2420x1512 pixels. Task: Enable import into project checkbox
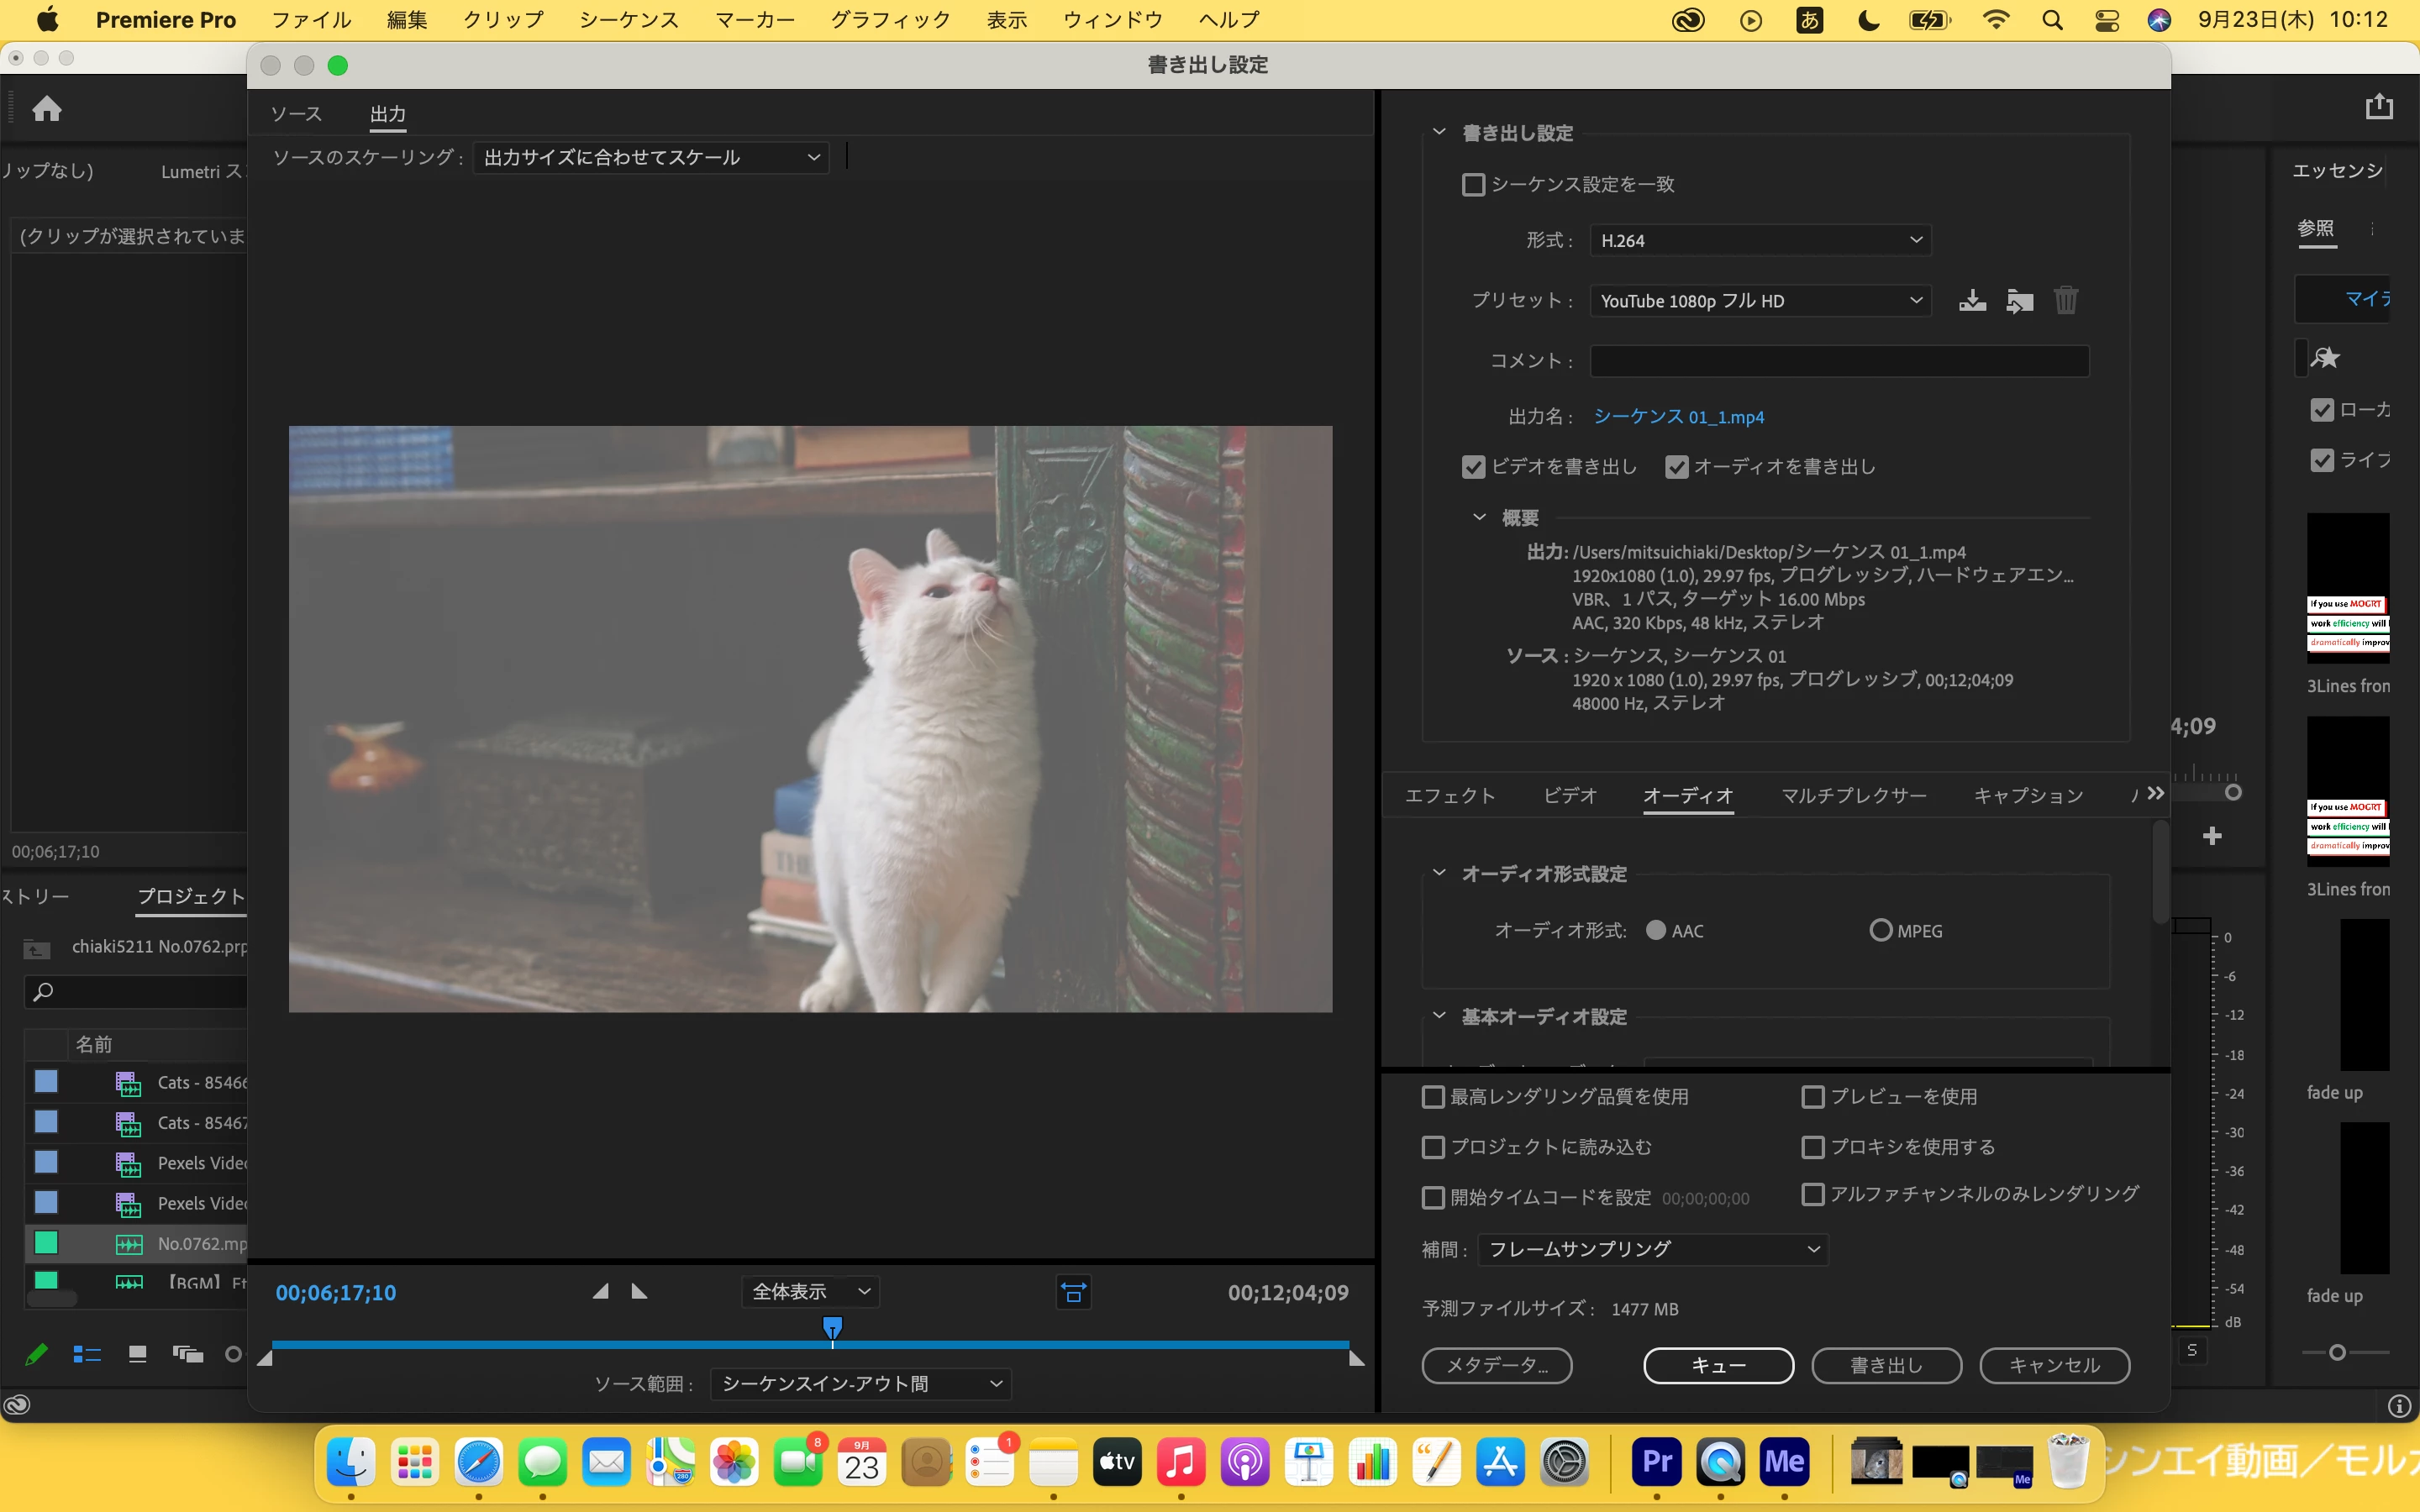click(1433, 1147)
